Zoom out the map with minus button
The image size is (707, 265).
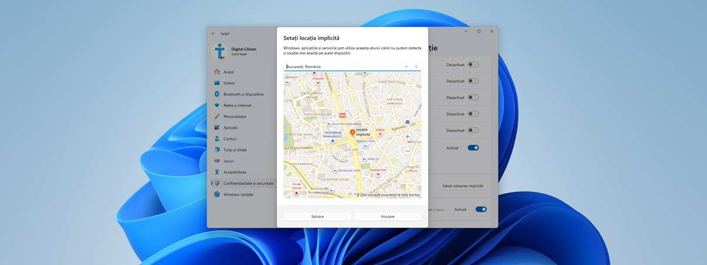click(407, 151)
